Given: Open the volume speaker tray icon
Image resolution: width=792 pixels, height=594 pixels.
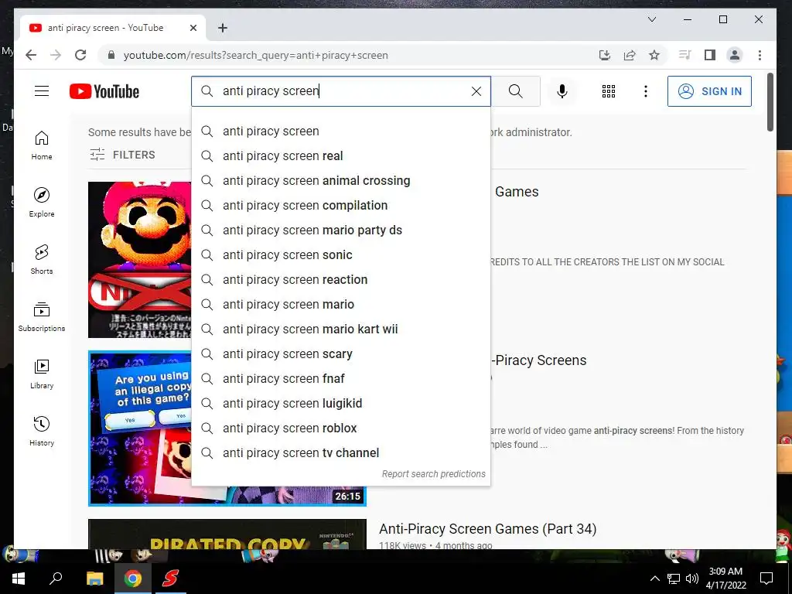Looking at the screenshot, I should [x=692, y=579].
